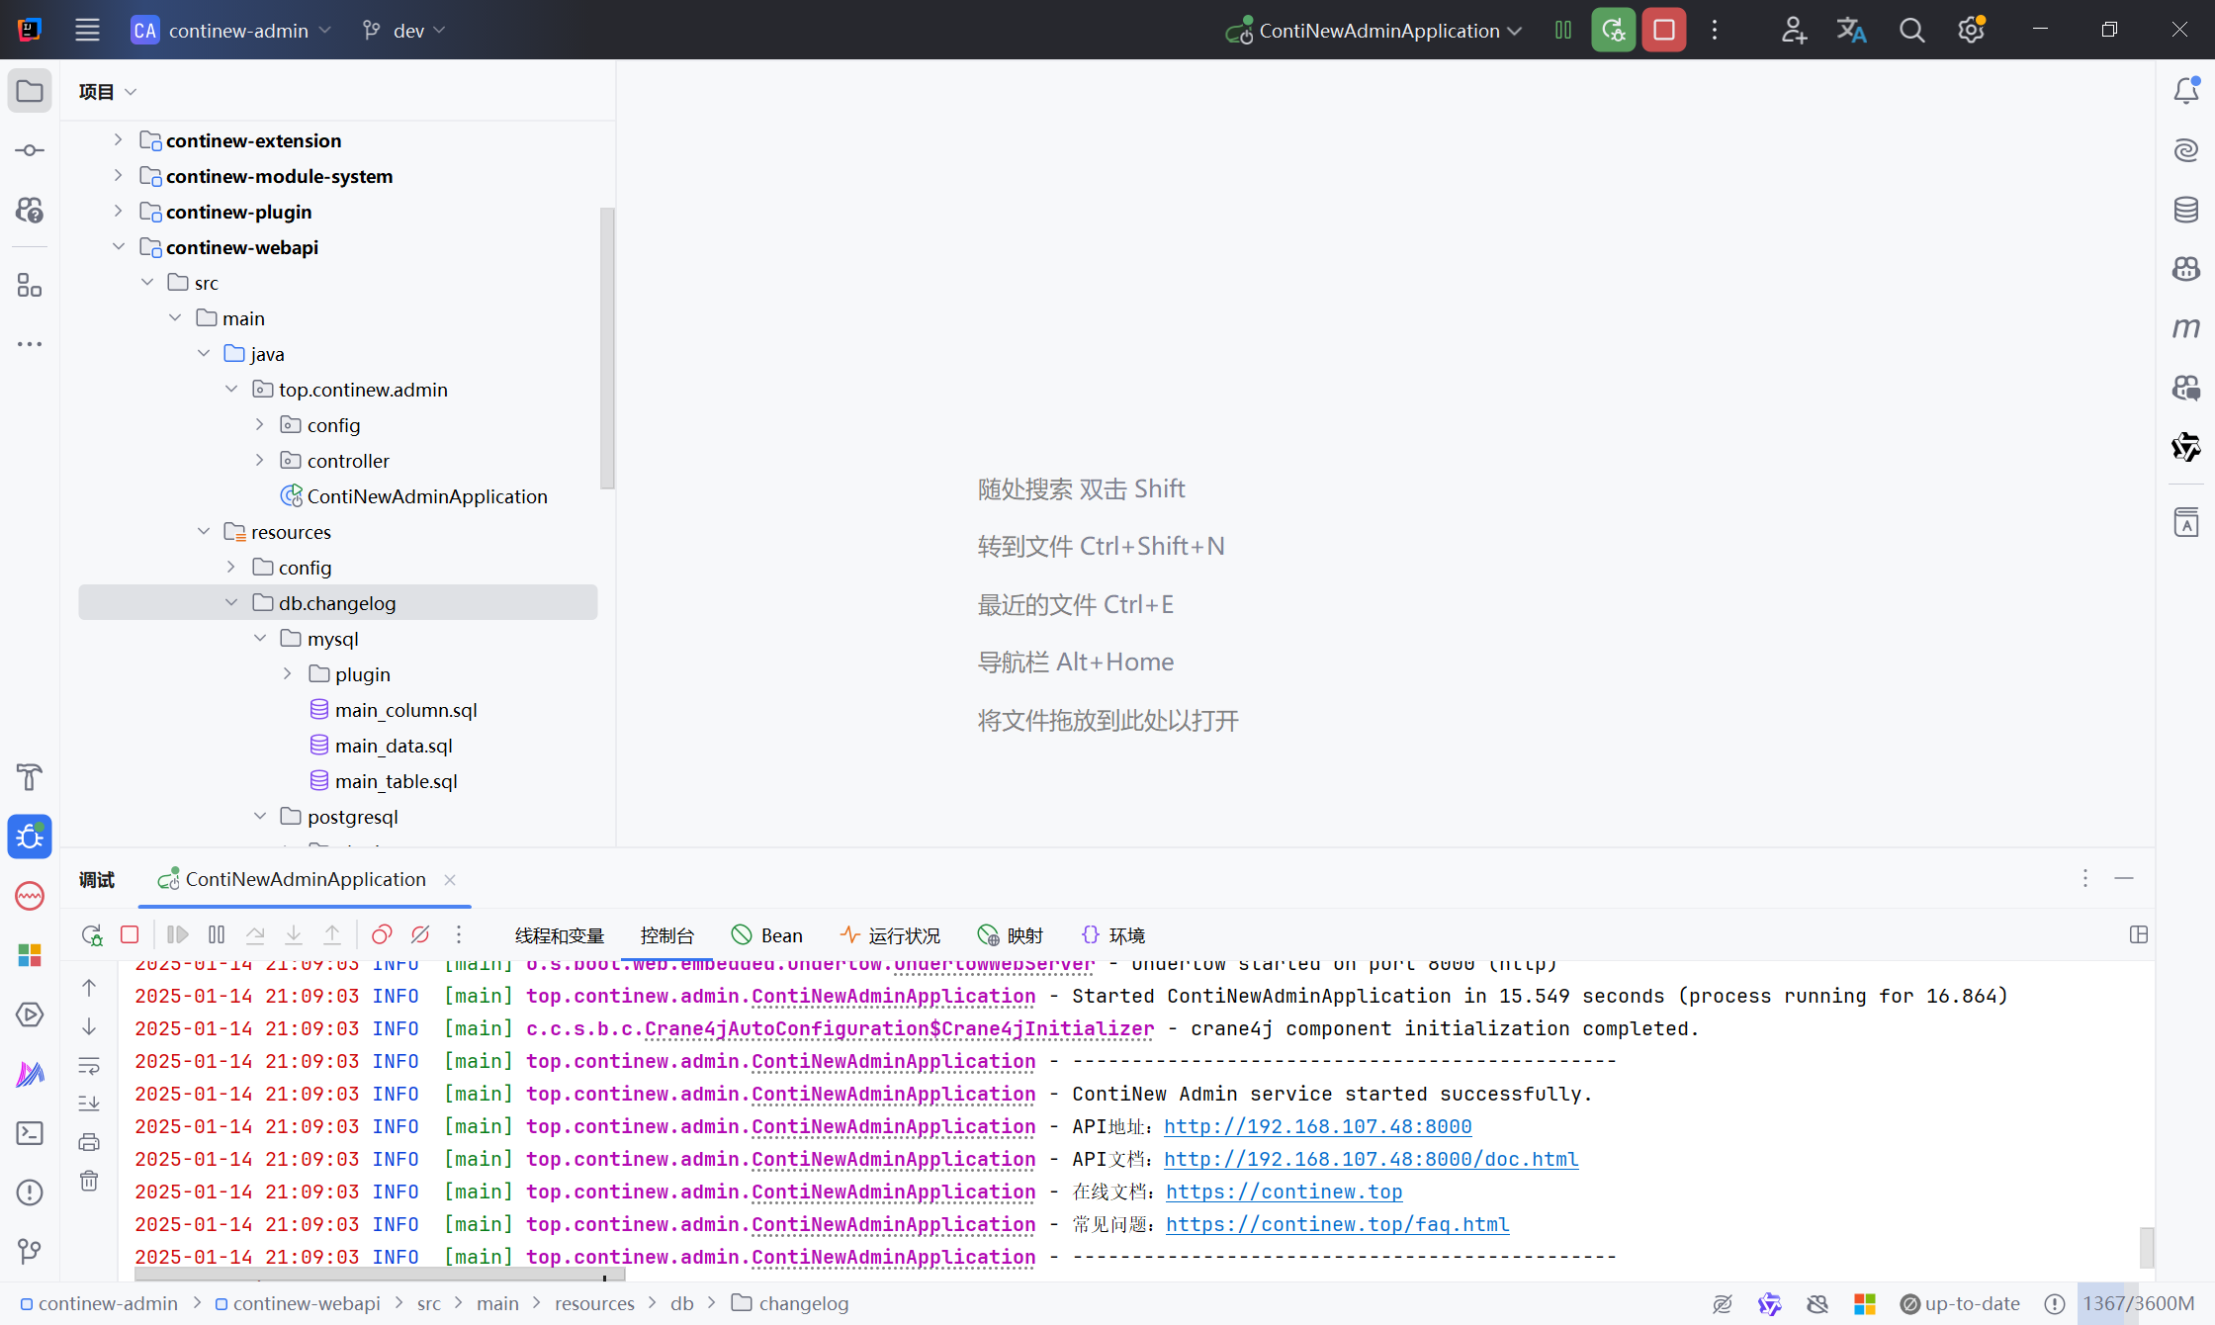Switch to Bean tab

[x=767, y=934]
